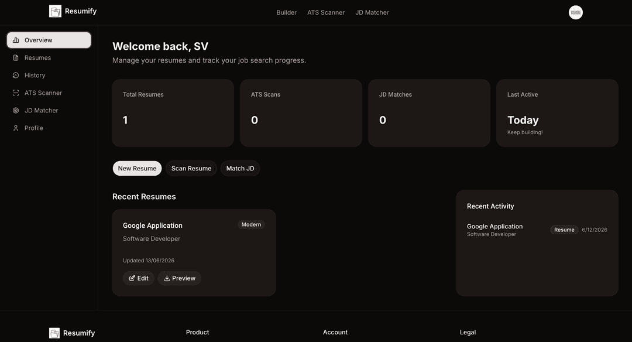Viewport: 632px width, 342px height.
Task: Click the Resumes document icon in sidebar
Action: pos(16,57)
